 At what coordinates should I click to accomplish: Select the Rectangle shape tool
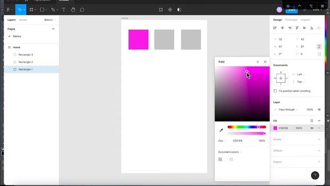pos(42,10)
